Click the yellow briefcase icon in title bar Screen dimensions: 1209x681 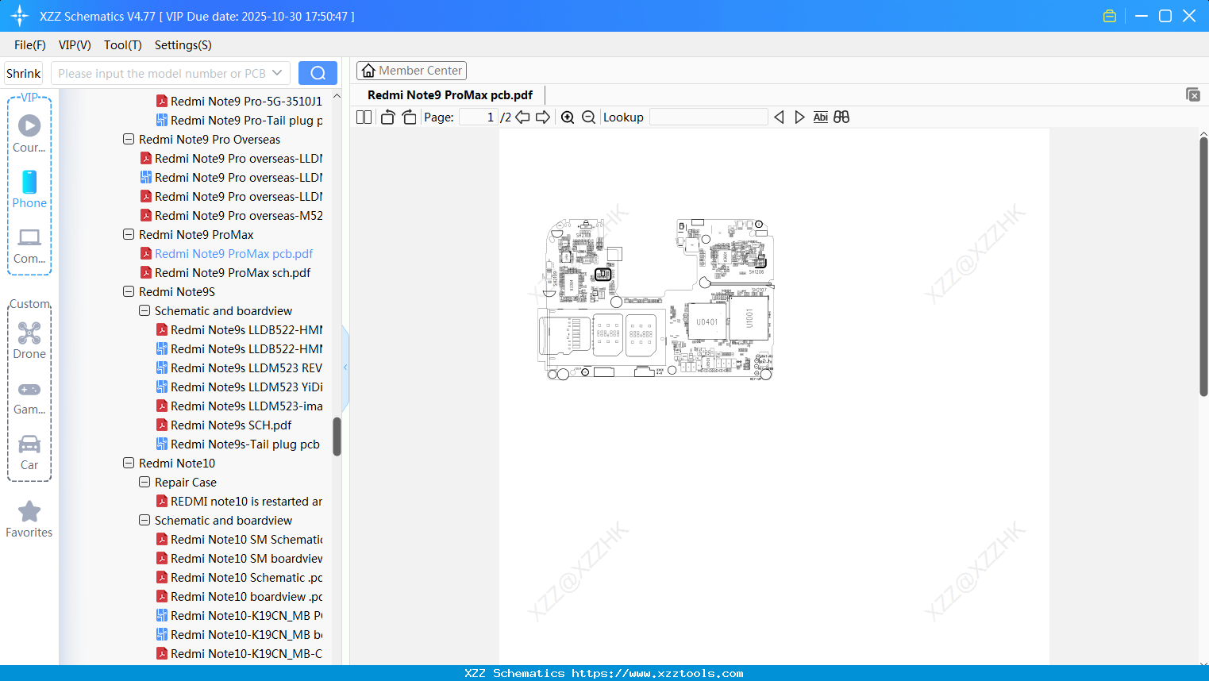pos(1110,16)
